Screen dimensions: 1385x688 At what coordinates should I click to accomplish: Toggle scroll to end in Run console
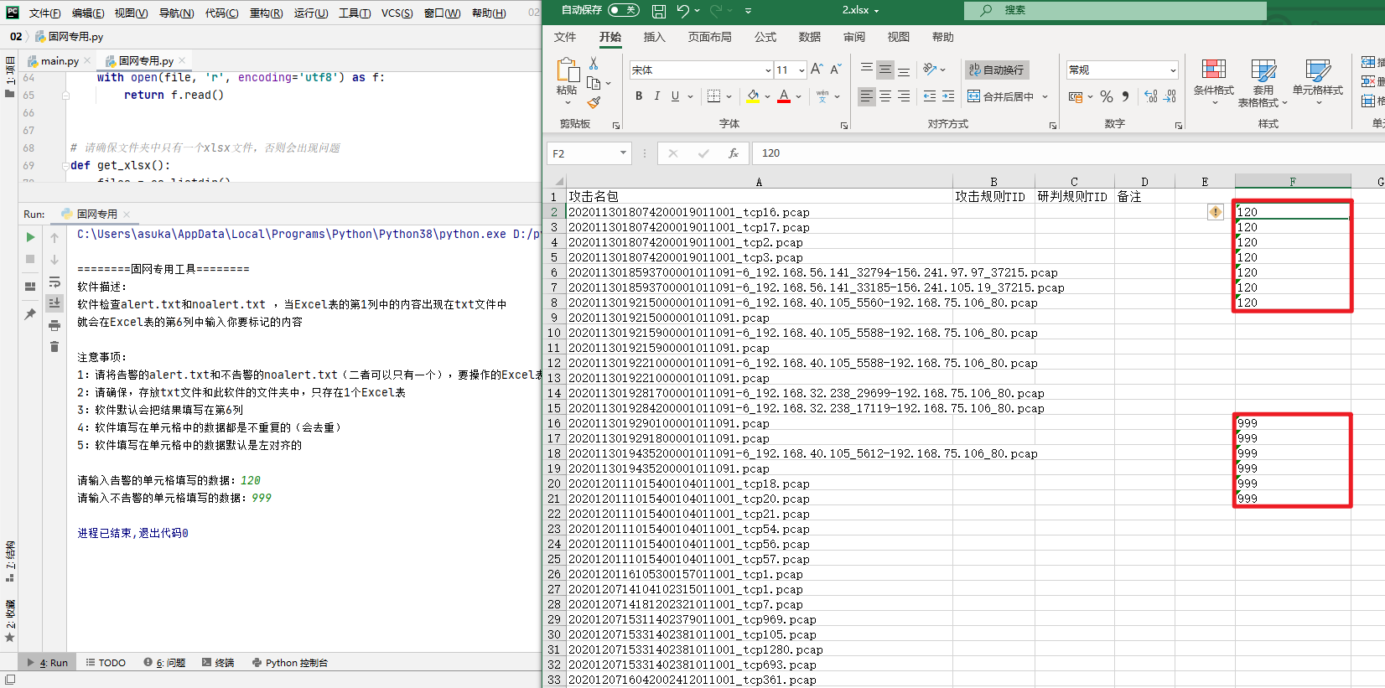pyautogui.click(x=54, y=303)
